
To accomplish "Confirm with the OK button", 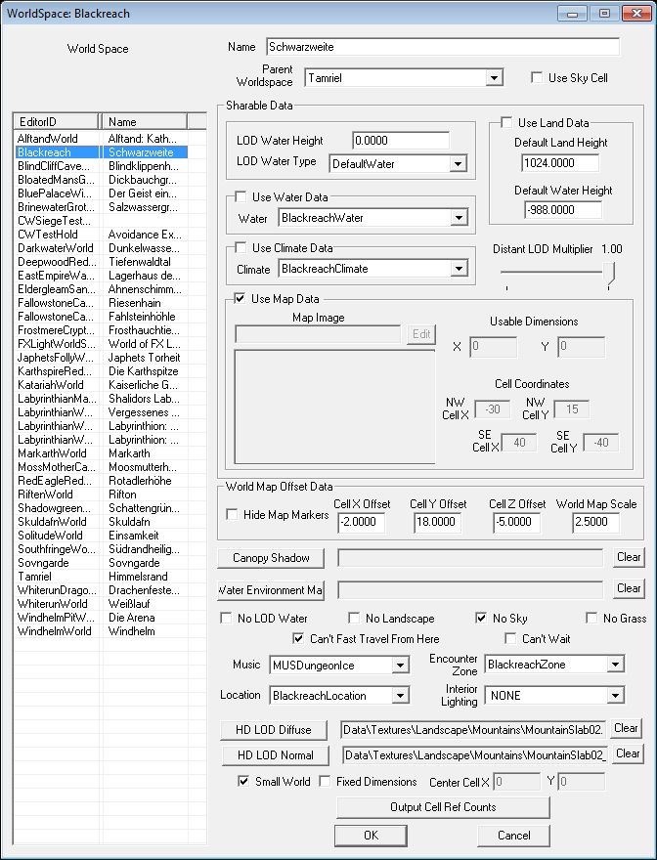I will pyautogui.click(x=372, y=836).
